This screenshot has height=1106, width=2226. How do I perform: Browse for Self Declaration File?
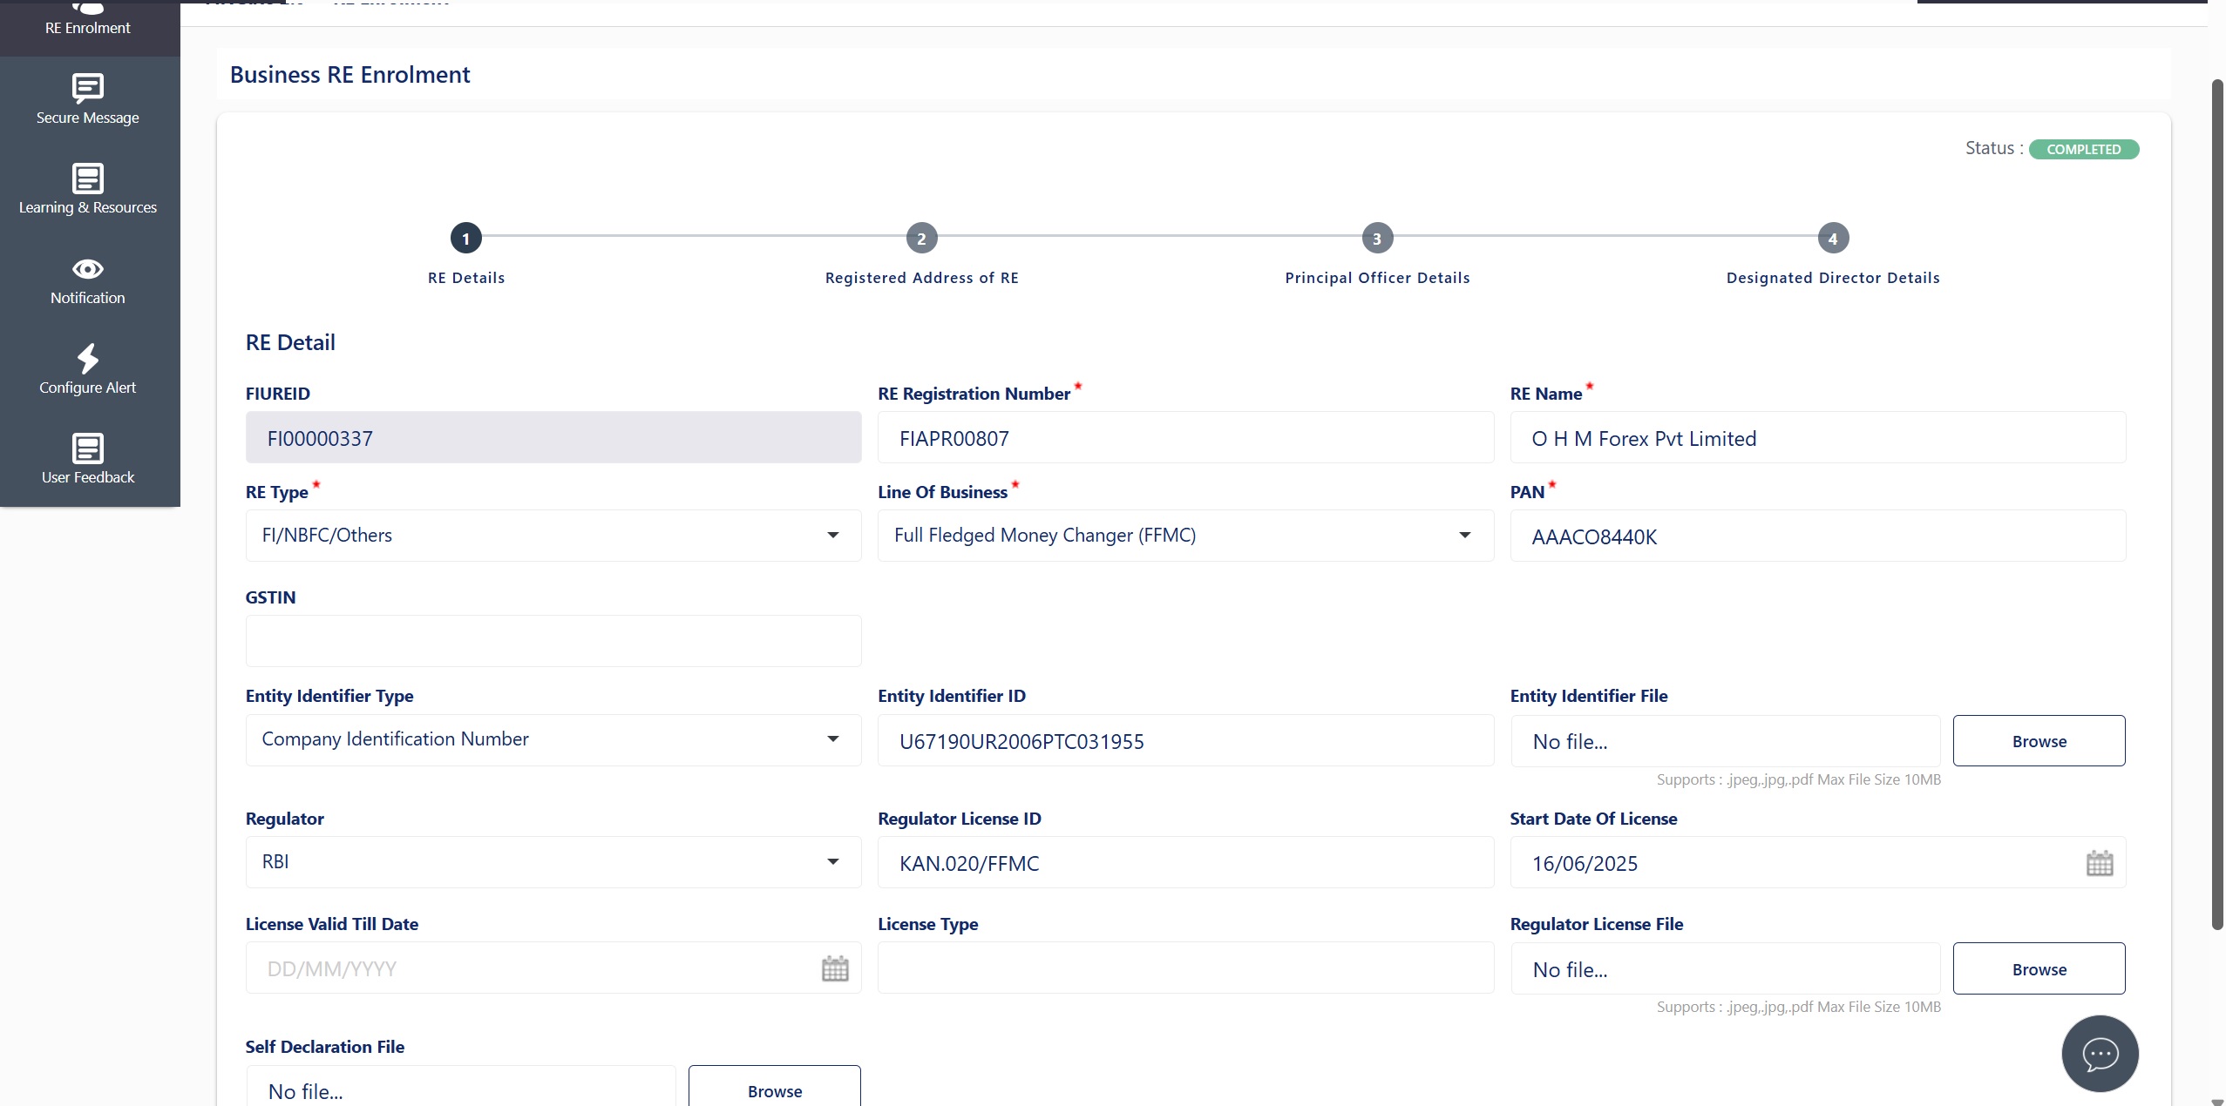pos(774,1090)
